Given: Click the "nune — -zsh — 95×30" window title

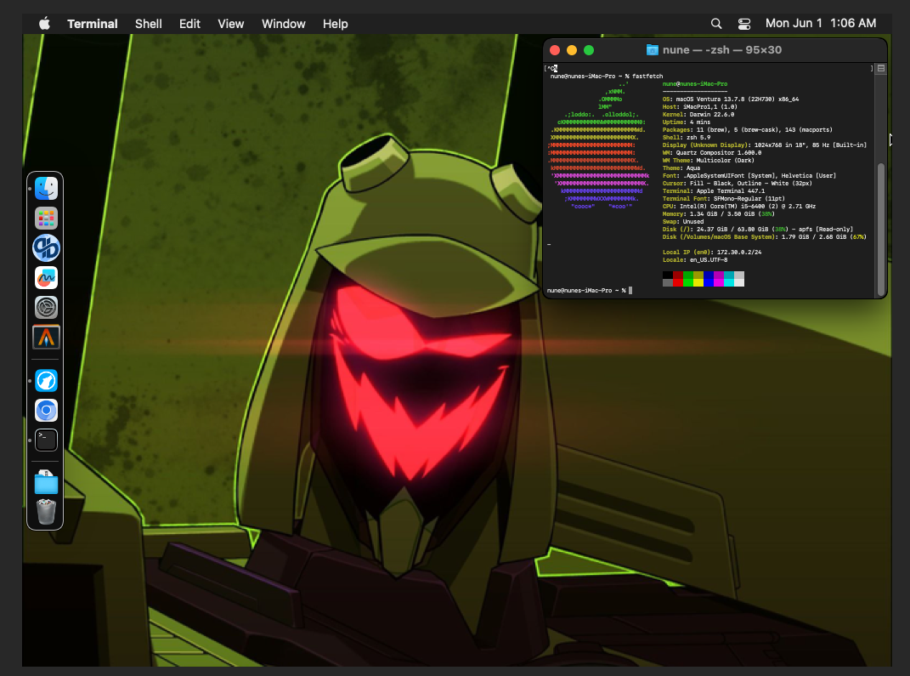Looking at the screenshot, I should tap(722, 50).
